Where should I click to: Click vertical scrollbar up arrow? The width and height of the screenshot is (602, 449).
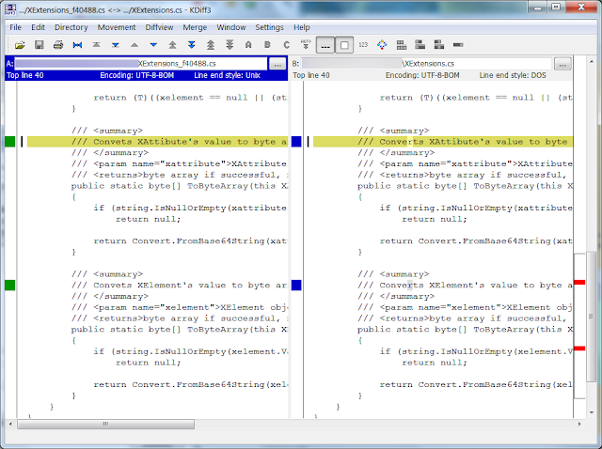(x=592, y=61)
